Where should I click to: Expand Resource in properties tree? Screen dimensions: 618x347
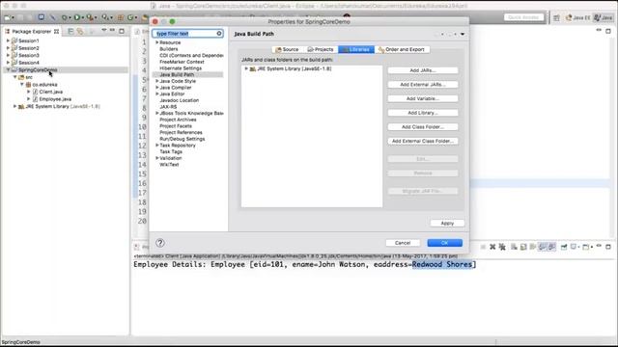[156, 42]
